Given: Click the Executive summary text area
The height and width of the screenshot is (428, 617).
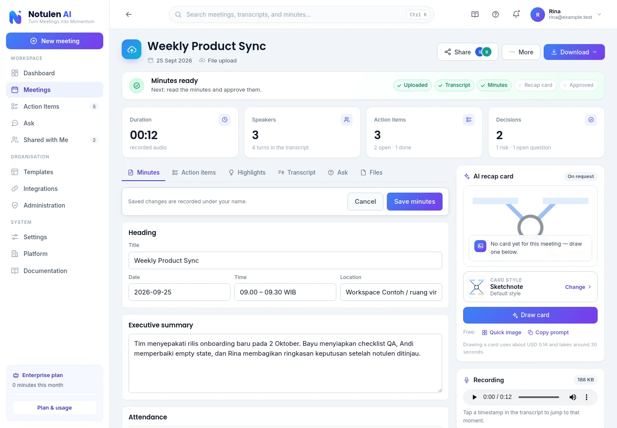Looking at the screenshot, I should 285,363.
